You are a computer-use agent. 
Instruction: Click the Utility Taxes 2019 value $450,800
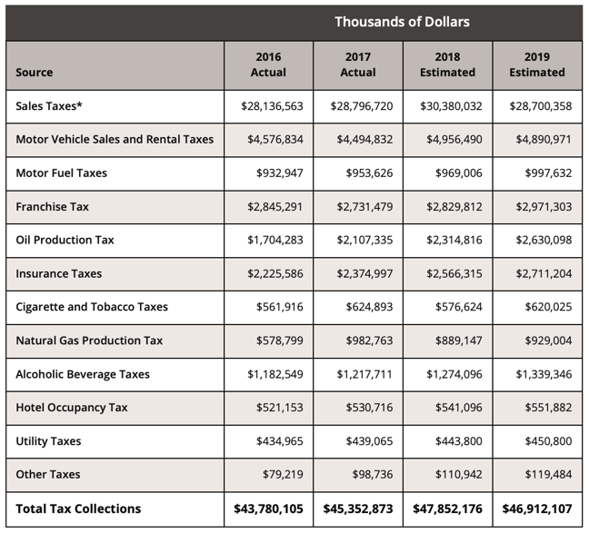tap(548, 441)
